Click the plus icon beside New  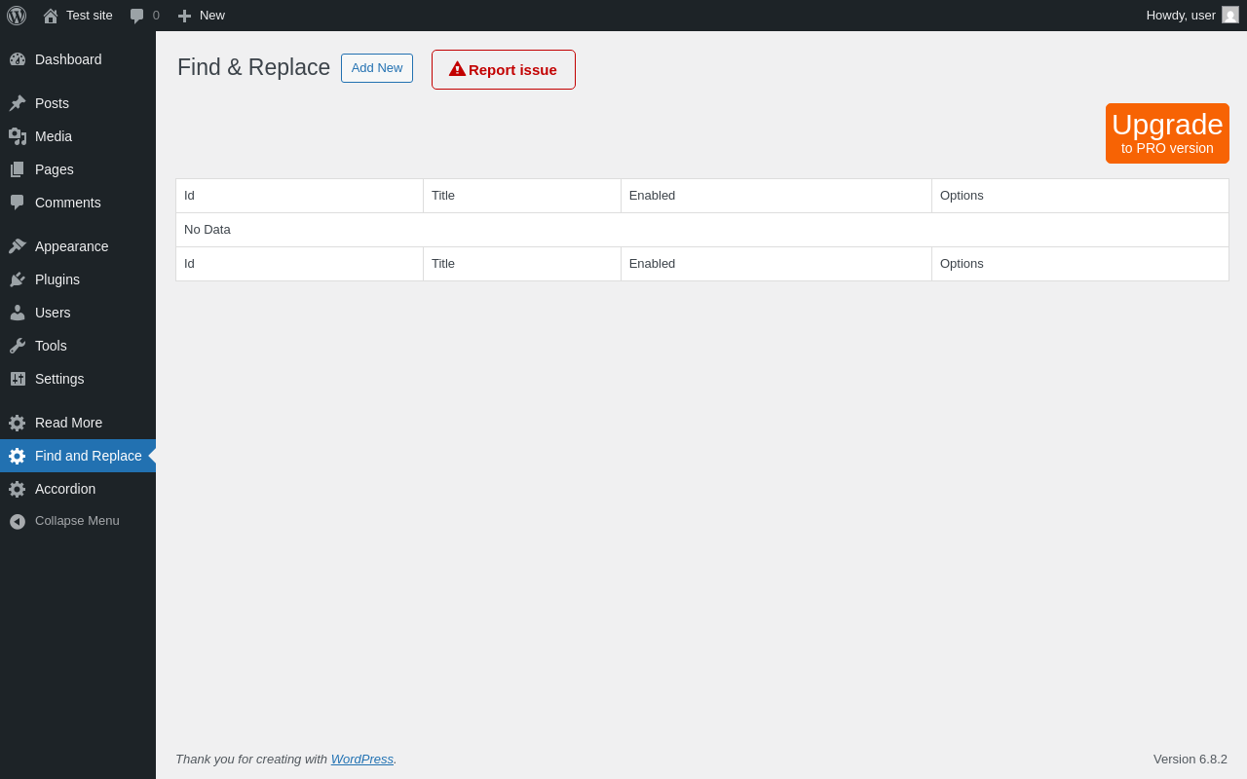point(184,16)
